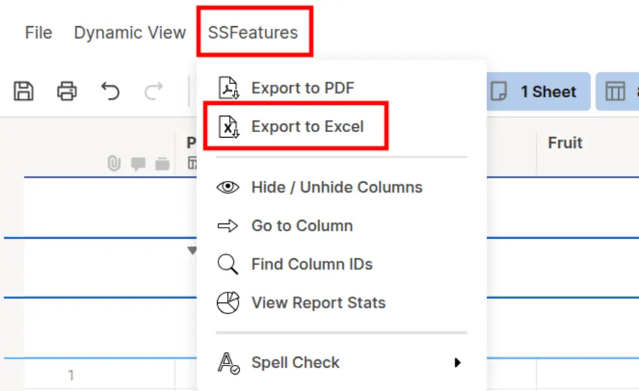Click the Fruit column header
The image size is (639, 391).
click(565, 143)
